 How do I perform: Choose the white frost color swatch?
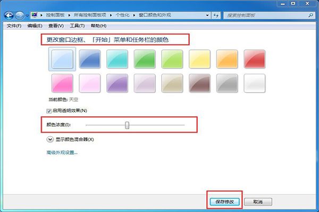(255, 83)
